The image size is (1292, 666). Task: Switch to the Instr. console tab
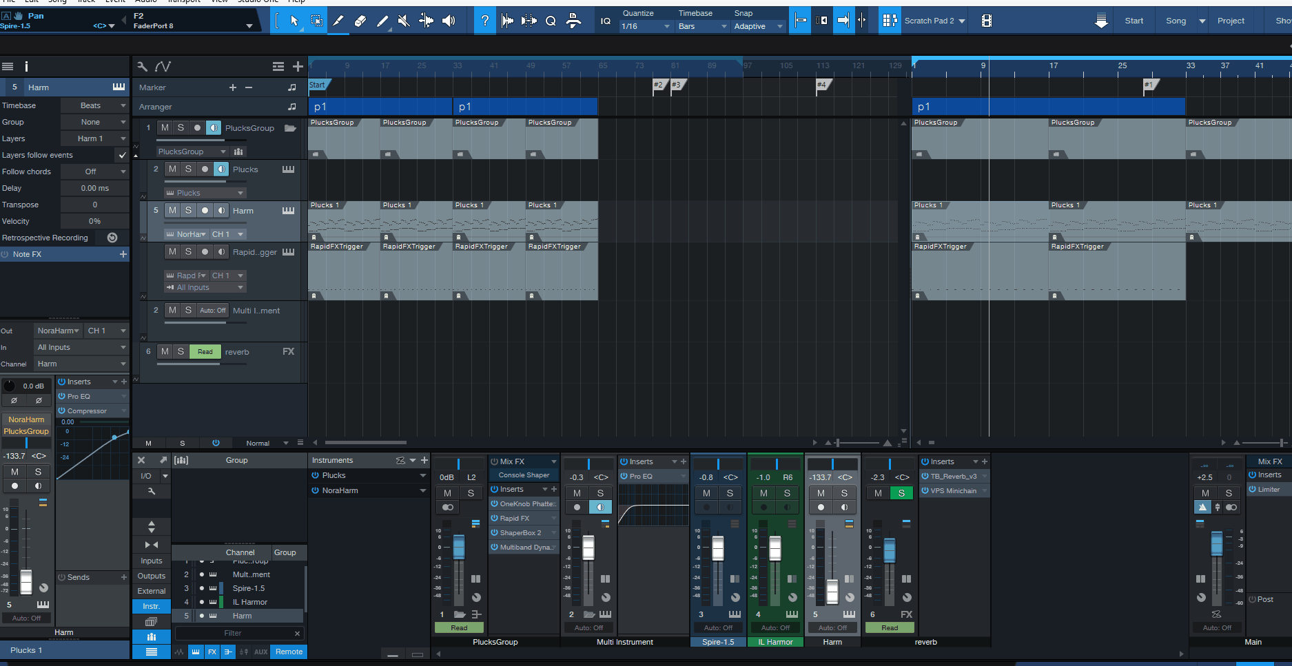point(152,606)
